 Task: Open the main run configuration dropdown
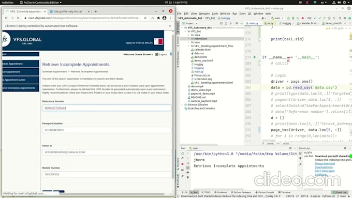pyautogui.click(x=277, y=18)
